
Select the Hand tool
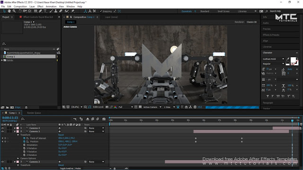coord(9,11)
